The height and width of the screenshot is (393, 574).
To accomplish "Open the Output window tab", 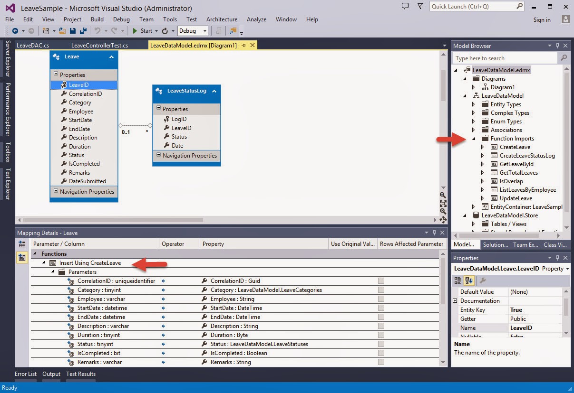I will [x=51, y=374].
